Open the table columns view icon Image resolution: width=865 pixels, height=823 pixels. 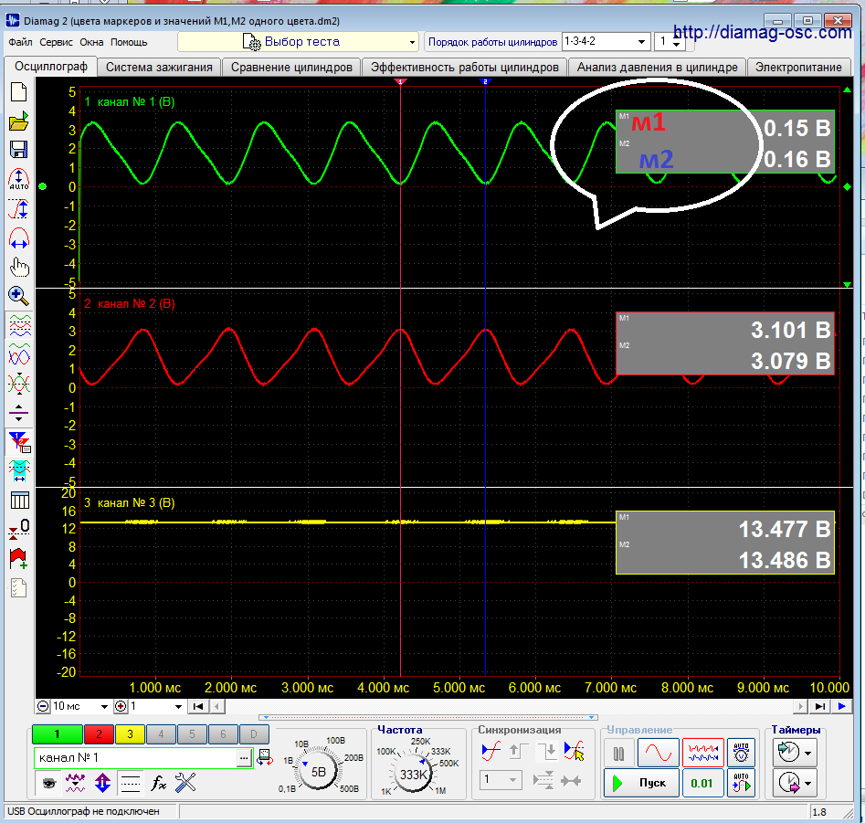[20, 501]
